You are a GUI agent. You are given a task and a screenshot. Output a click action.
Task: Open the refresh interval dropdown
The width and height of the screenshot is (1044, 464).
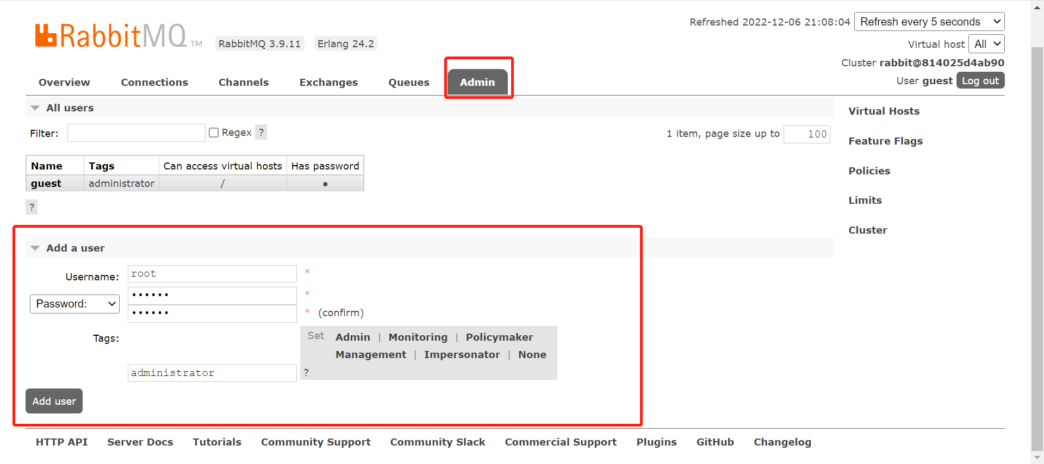(929, 22)
